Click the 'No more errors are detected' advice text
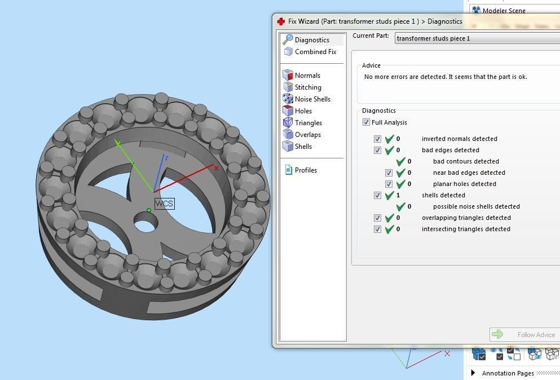Viewport: 560px width, 380px height. [446, 77]
